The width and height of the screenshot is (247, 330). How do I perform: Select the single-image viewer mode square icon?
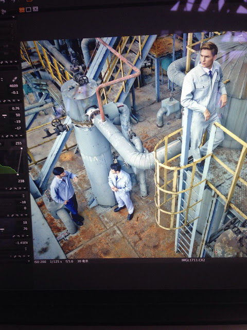[x=29, y=9]
